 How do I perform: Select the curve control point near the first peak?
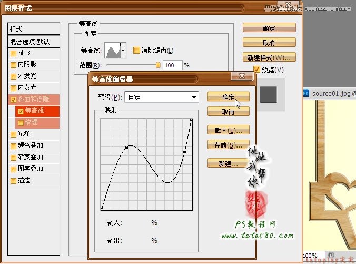tap(127, 148)
